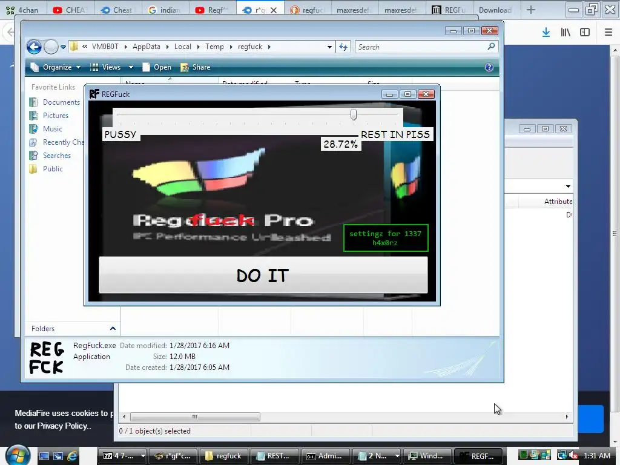Image resolution: width=620 pixels, height=465 pixels.
Task: Open the browser hamburger menu
Action: pyautogui.click(x=608, y=33)
